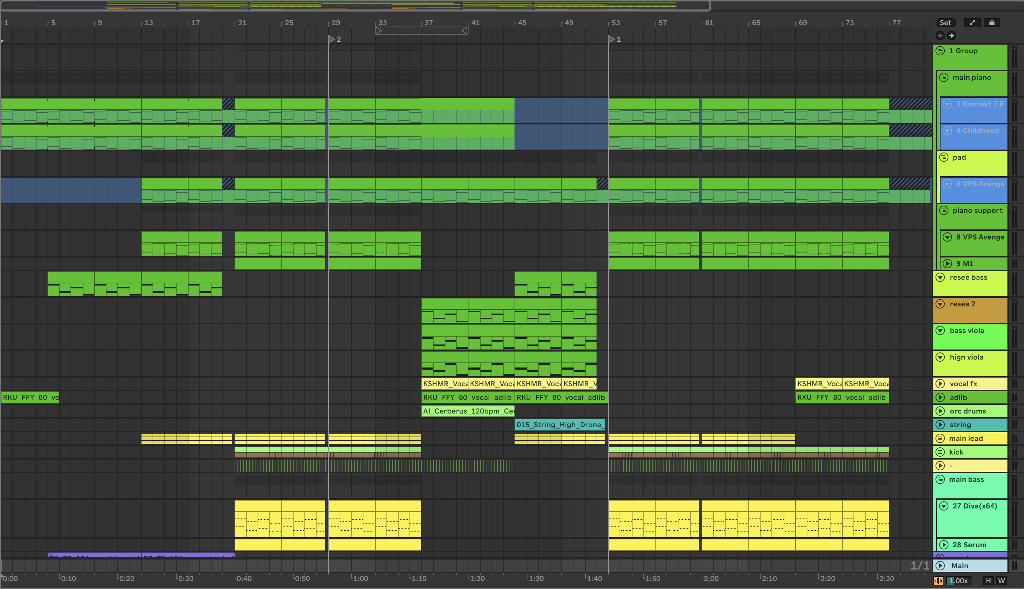
Task: Collapse the 6 VPS Avenge track
Action: click(x=947, y=184)
